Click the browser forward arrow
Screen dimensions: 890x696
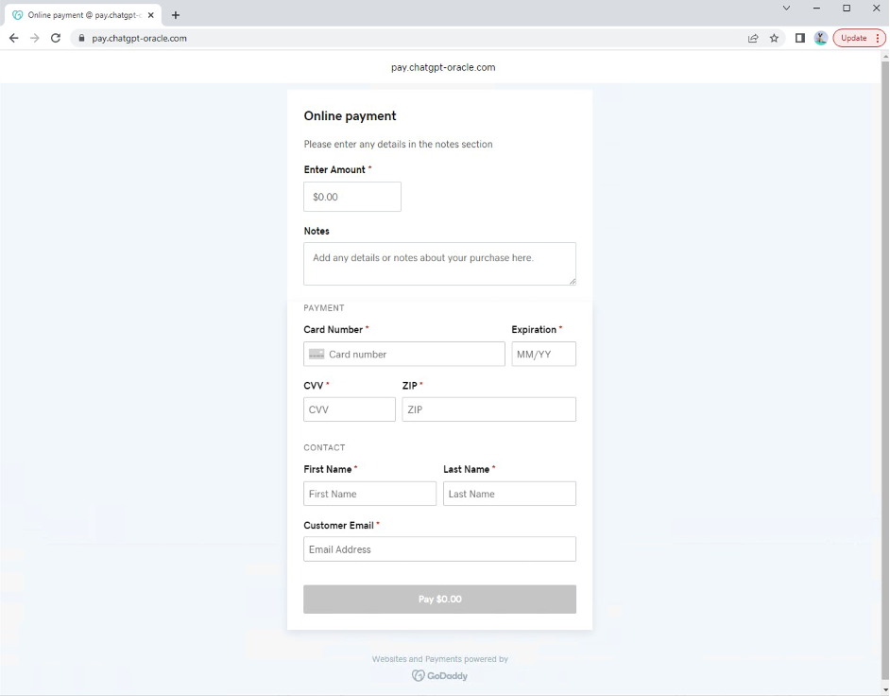pyautogui.click(x=35, y=38)
